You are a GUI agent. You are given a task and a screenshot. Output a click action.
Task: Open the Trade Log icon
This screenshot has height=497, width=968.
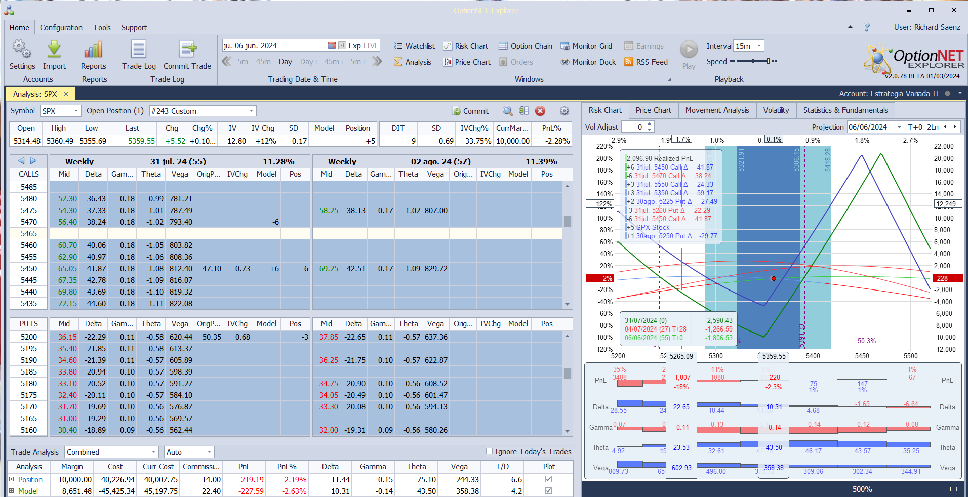(139, 50)
